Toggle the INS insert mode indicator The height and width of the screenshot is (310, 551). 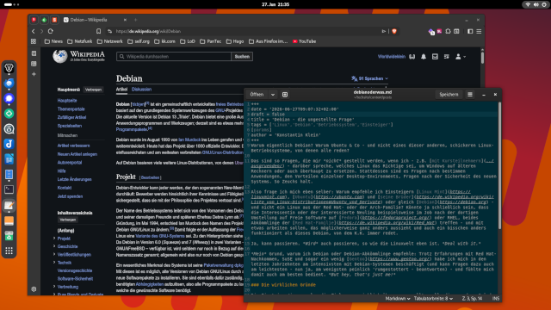[496, 299]
